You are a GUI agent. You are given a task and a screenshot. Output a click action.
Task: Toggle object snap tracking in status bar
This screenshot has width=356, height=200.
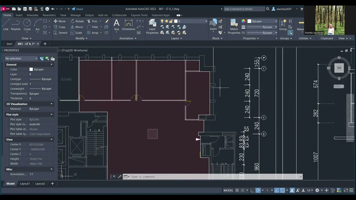point(277,190)
